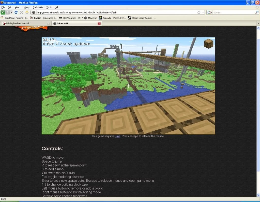Click the page scrollbar down arrow

click(258, 195)
